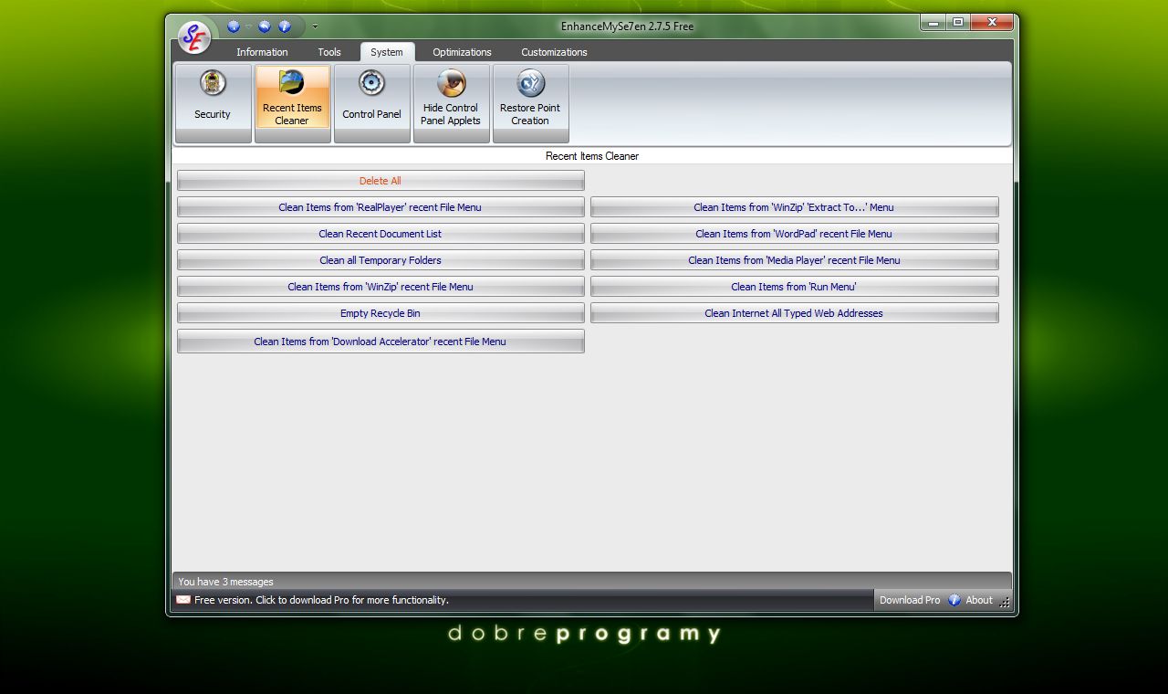The width and height of the screenshot is (1168, 694).
Task: Click the blue info quick-access icon
Action: (285, 26)
